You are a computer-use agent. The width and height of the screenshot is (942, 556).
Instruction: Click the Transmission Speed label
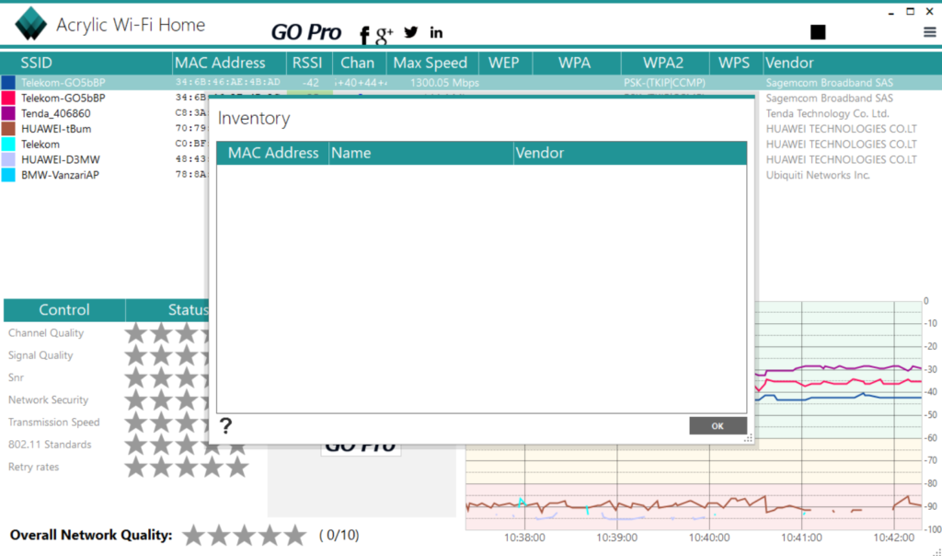coord(54,422)
